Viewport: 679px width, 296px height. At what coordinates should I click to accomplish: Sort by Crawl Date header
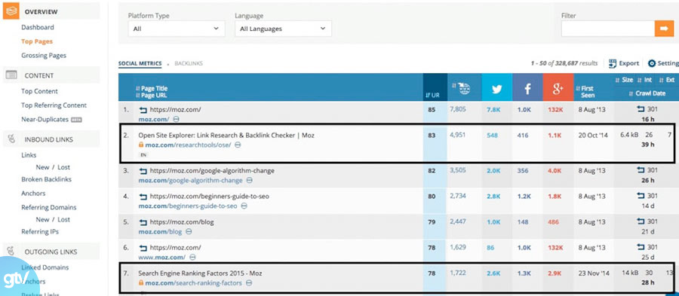pyautogui.click(x=647, y=93)
